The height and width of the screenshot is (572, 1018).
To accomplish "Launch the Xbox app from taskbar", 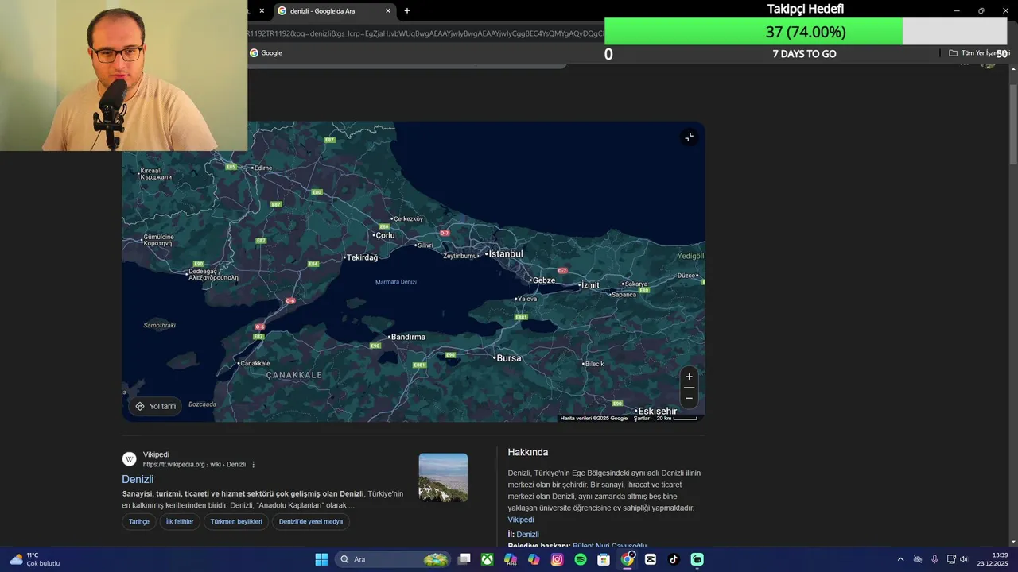I will (487, 559).
